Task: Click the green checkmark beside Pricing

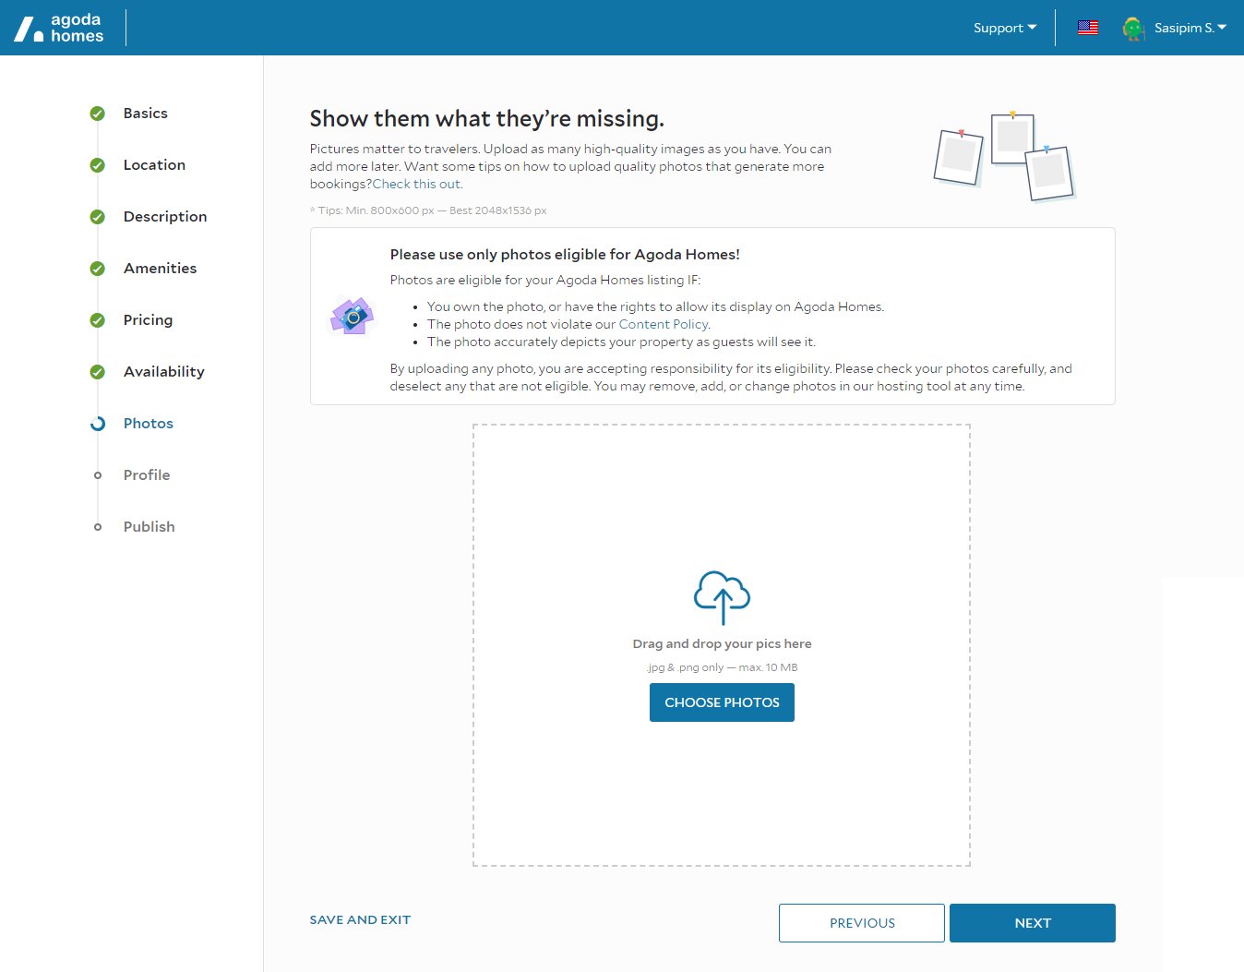Action: coord(97,320)
